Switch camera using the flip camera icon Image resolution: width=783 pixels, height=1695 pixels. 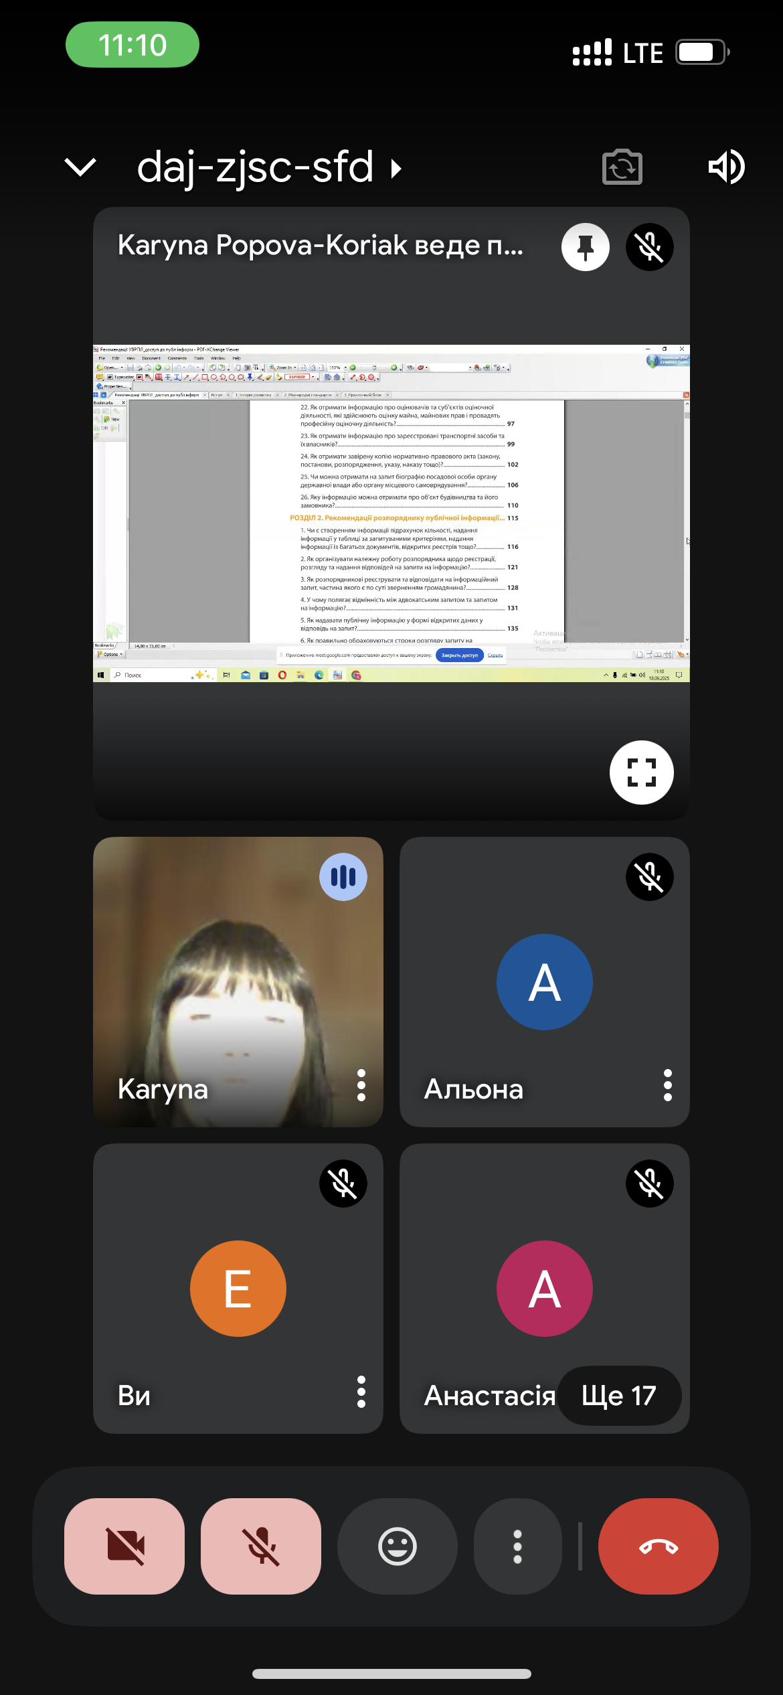click(622, 167)
